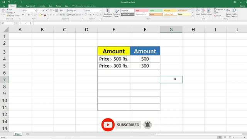Viewport: 247px width, 139px height.
Task: Increase decimal places
Action: [97, 15]
